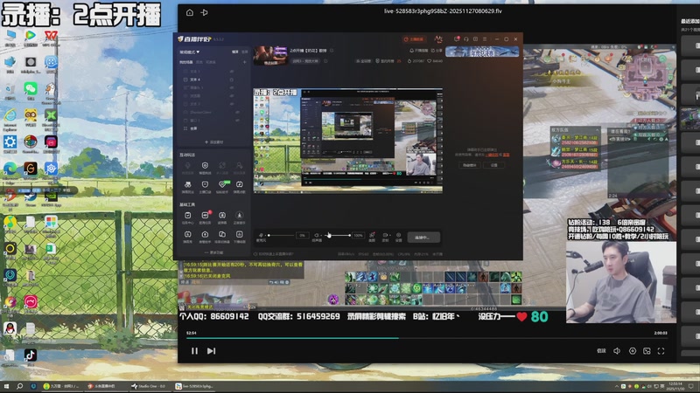
Task: Mute the microphone icon in bottom bar
Action: point(261,235)
